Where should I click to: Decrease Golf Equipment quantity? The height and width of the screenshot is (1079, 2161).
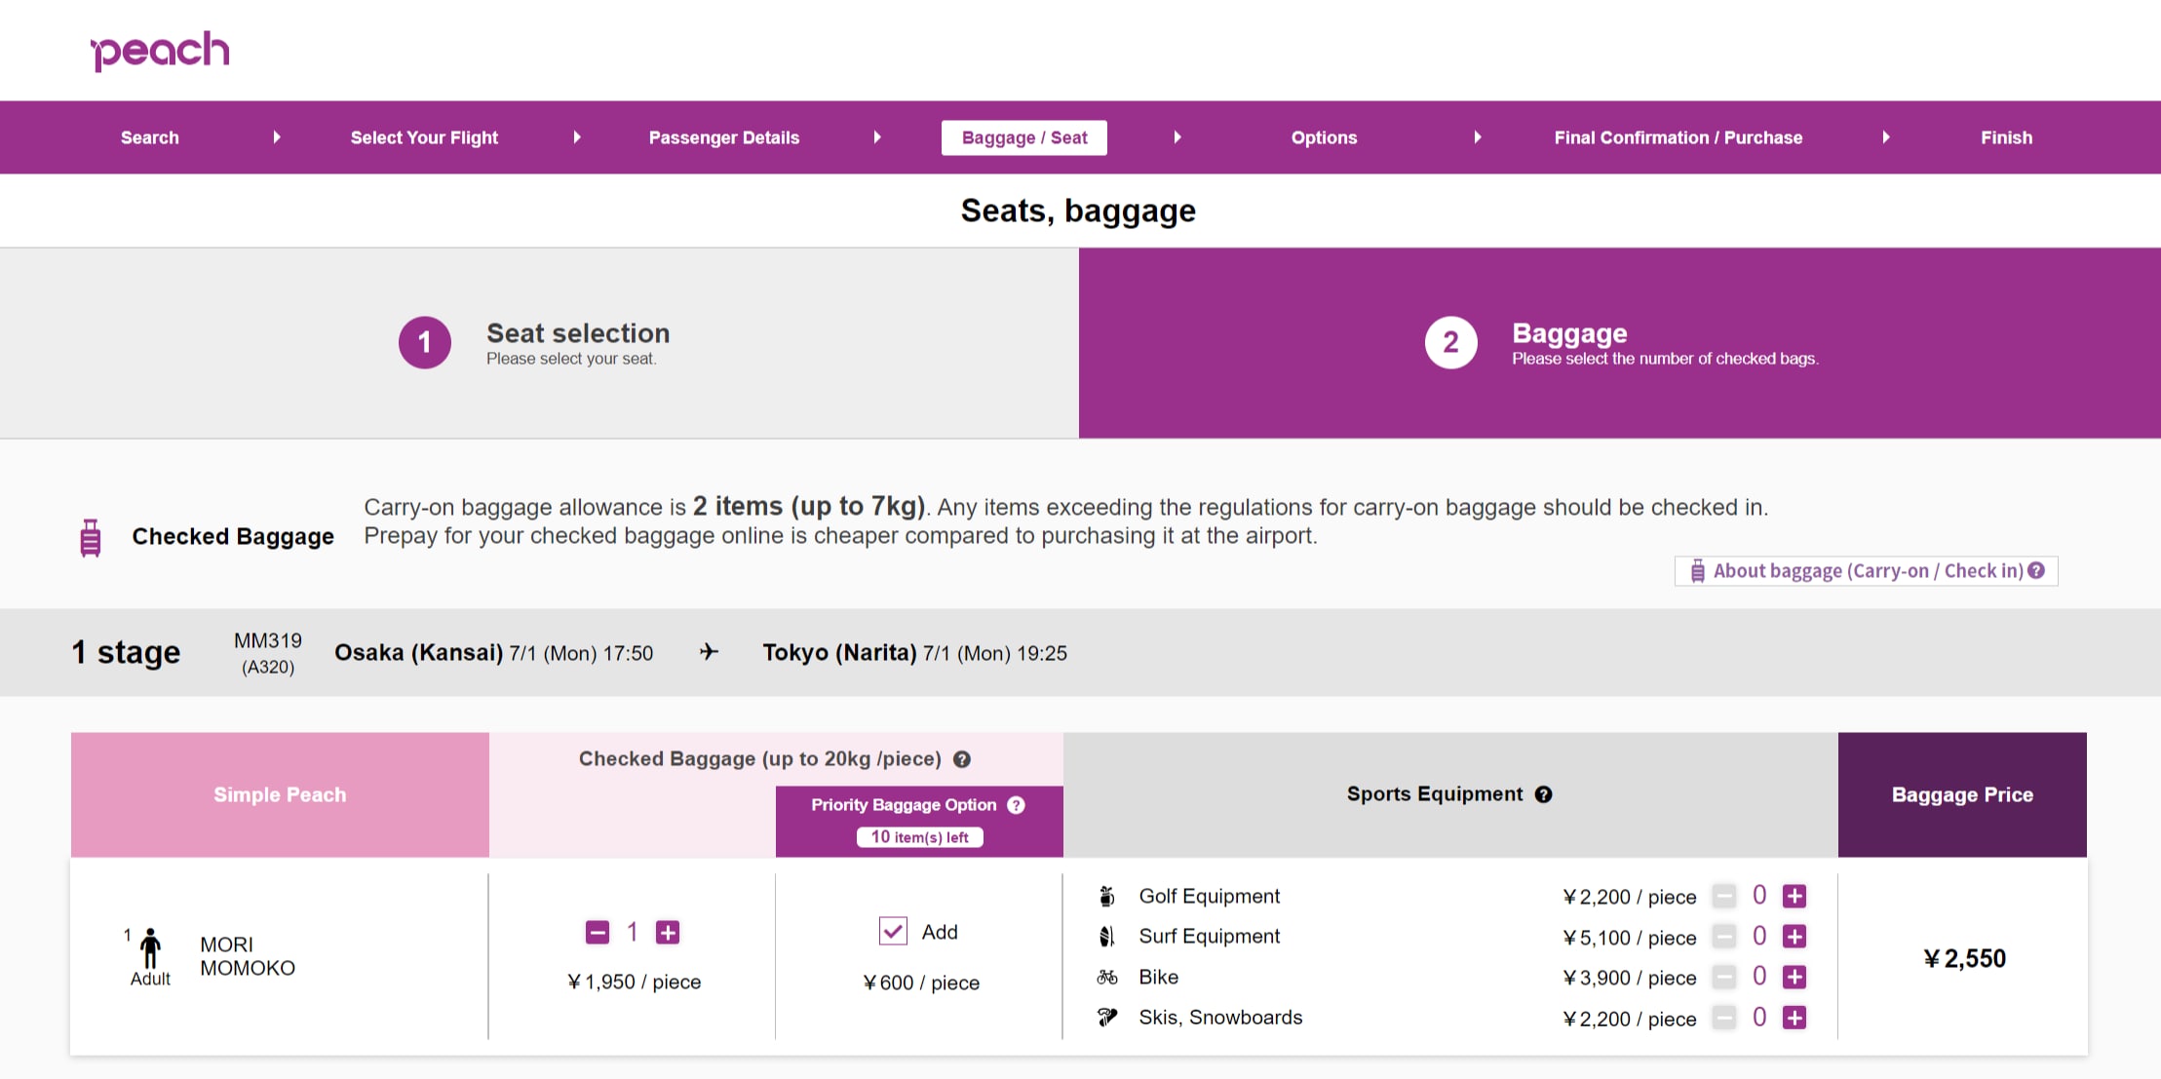point(1724,896)
